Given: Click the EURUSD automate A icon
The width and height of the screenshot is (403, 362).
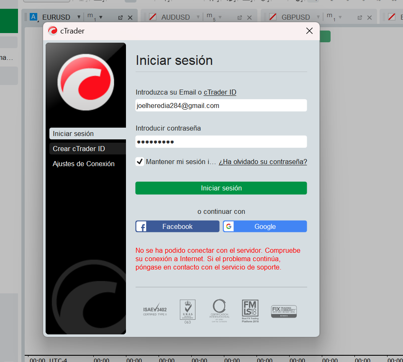Looking at the screenshot, I should pos(33,17).
